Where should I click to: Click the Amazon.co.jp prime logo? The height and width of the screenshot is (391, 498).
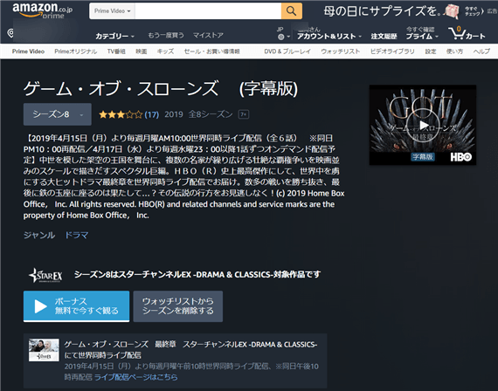pyautogui.click(x=43, y=10)
